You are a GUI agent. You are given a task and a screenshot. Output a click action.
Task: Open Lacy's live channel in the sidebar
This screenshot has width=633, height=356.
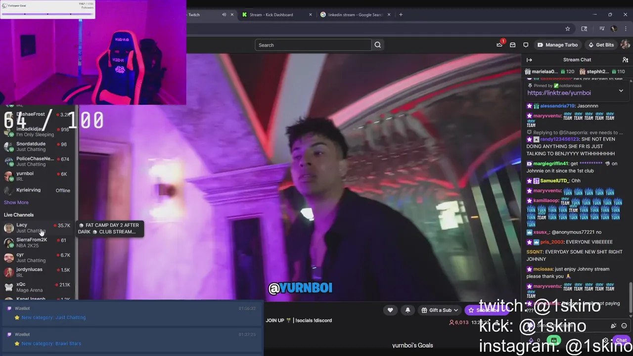point(37,228)
